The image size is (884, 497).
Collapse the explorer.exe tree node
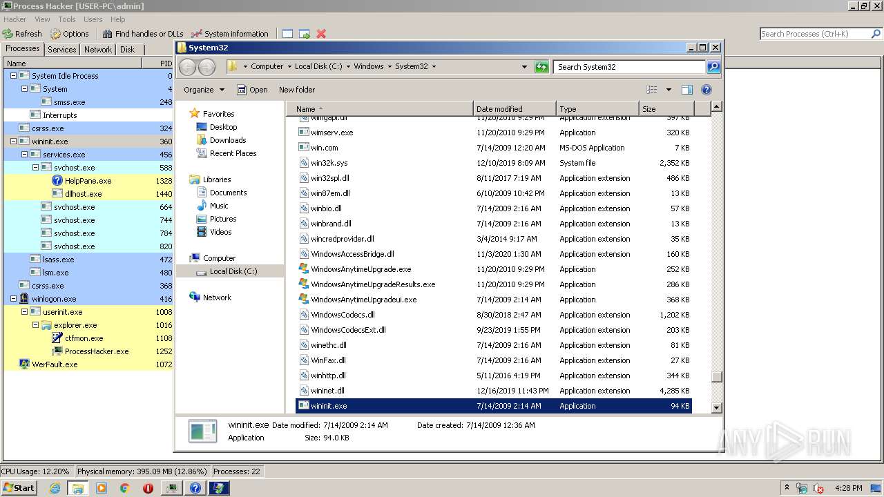pos(35,325)
